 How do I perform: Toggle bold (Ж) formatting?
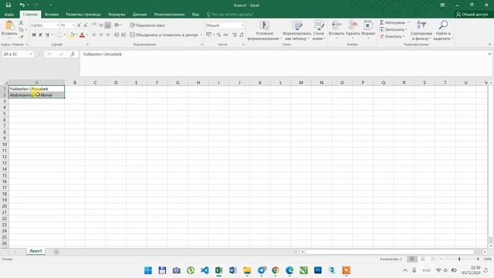pyautogui.click(x=34, y=35)
